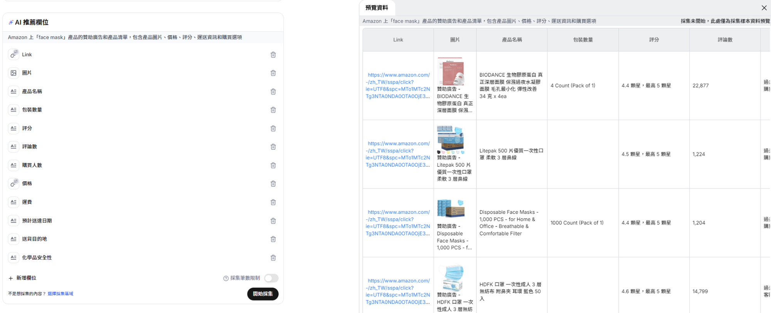771x313 pixels.
Task: Open the Amazon link in the Litepak row
Action: pos(398,154)
